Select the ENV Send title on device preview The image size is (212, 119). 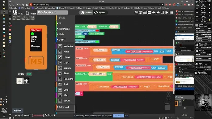pos(36,30)
